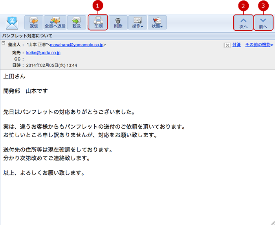Expand the その他の機能 menu
Image resolution: width=275 pixels, height=225 pixels.
pos(259,45)
